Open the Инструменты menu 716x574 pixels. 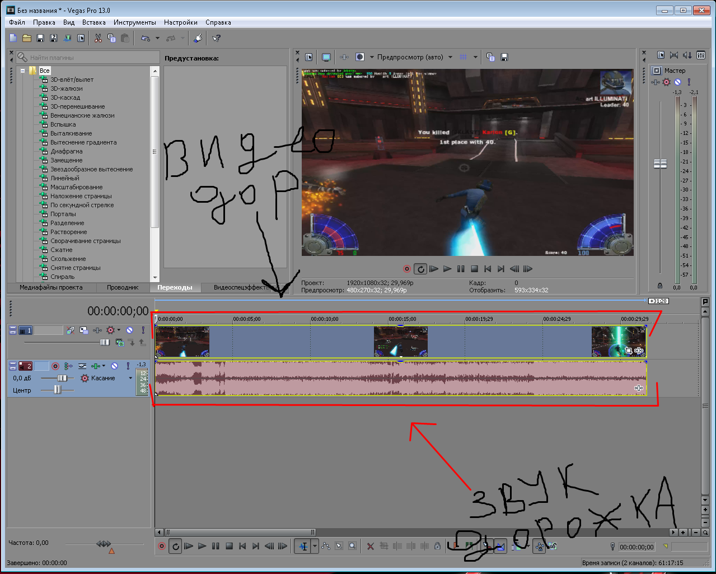(x=134, y=22)
